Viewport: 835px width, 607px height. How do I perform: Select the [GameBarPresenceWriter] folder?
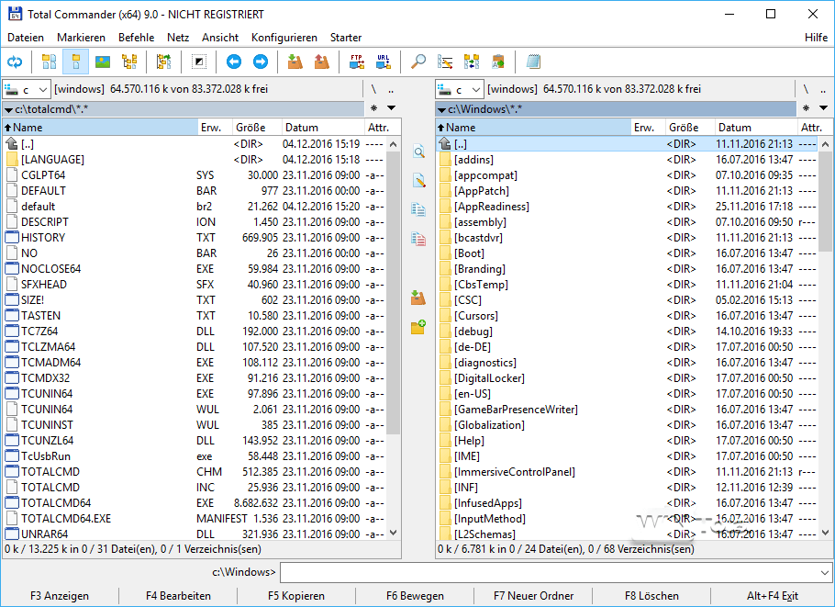[x=628, y=410]
